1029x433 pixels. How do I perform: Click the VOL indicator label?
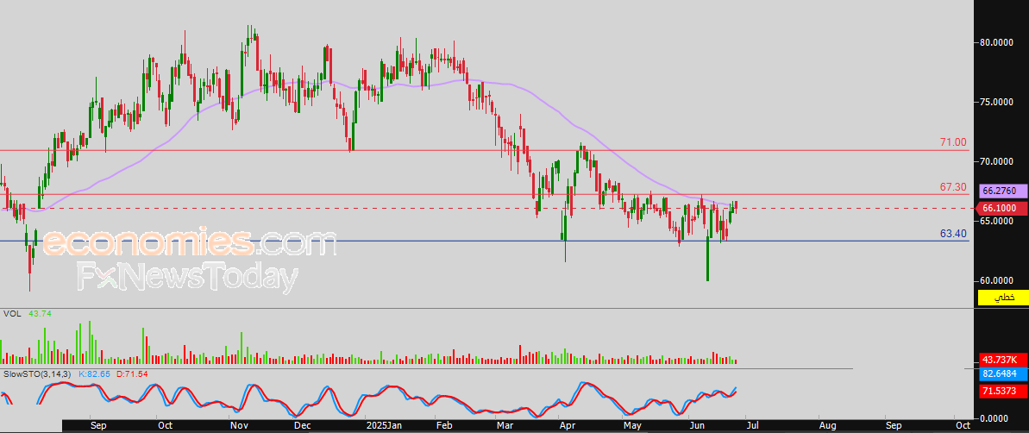(x=12, y=314)
